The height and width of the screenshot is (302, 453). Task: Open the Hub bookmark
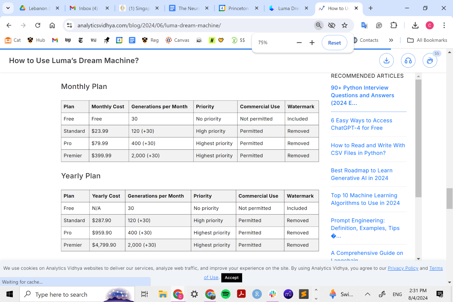coord(36,40)
